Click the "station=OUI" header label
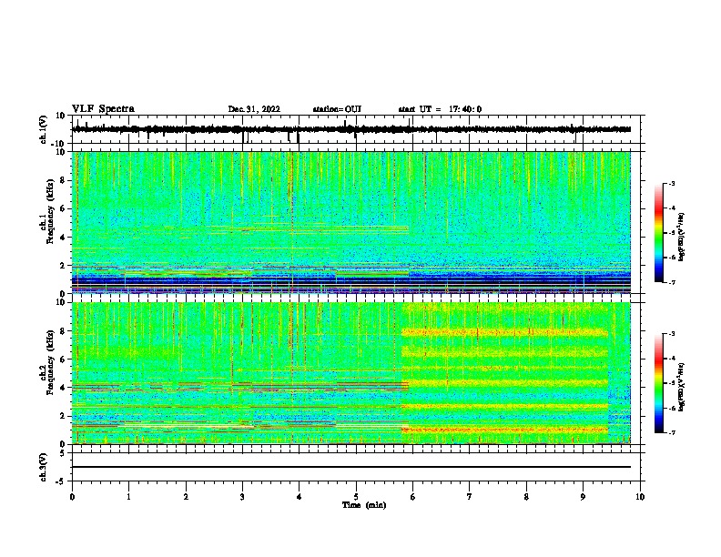 point(337,109)
